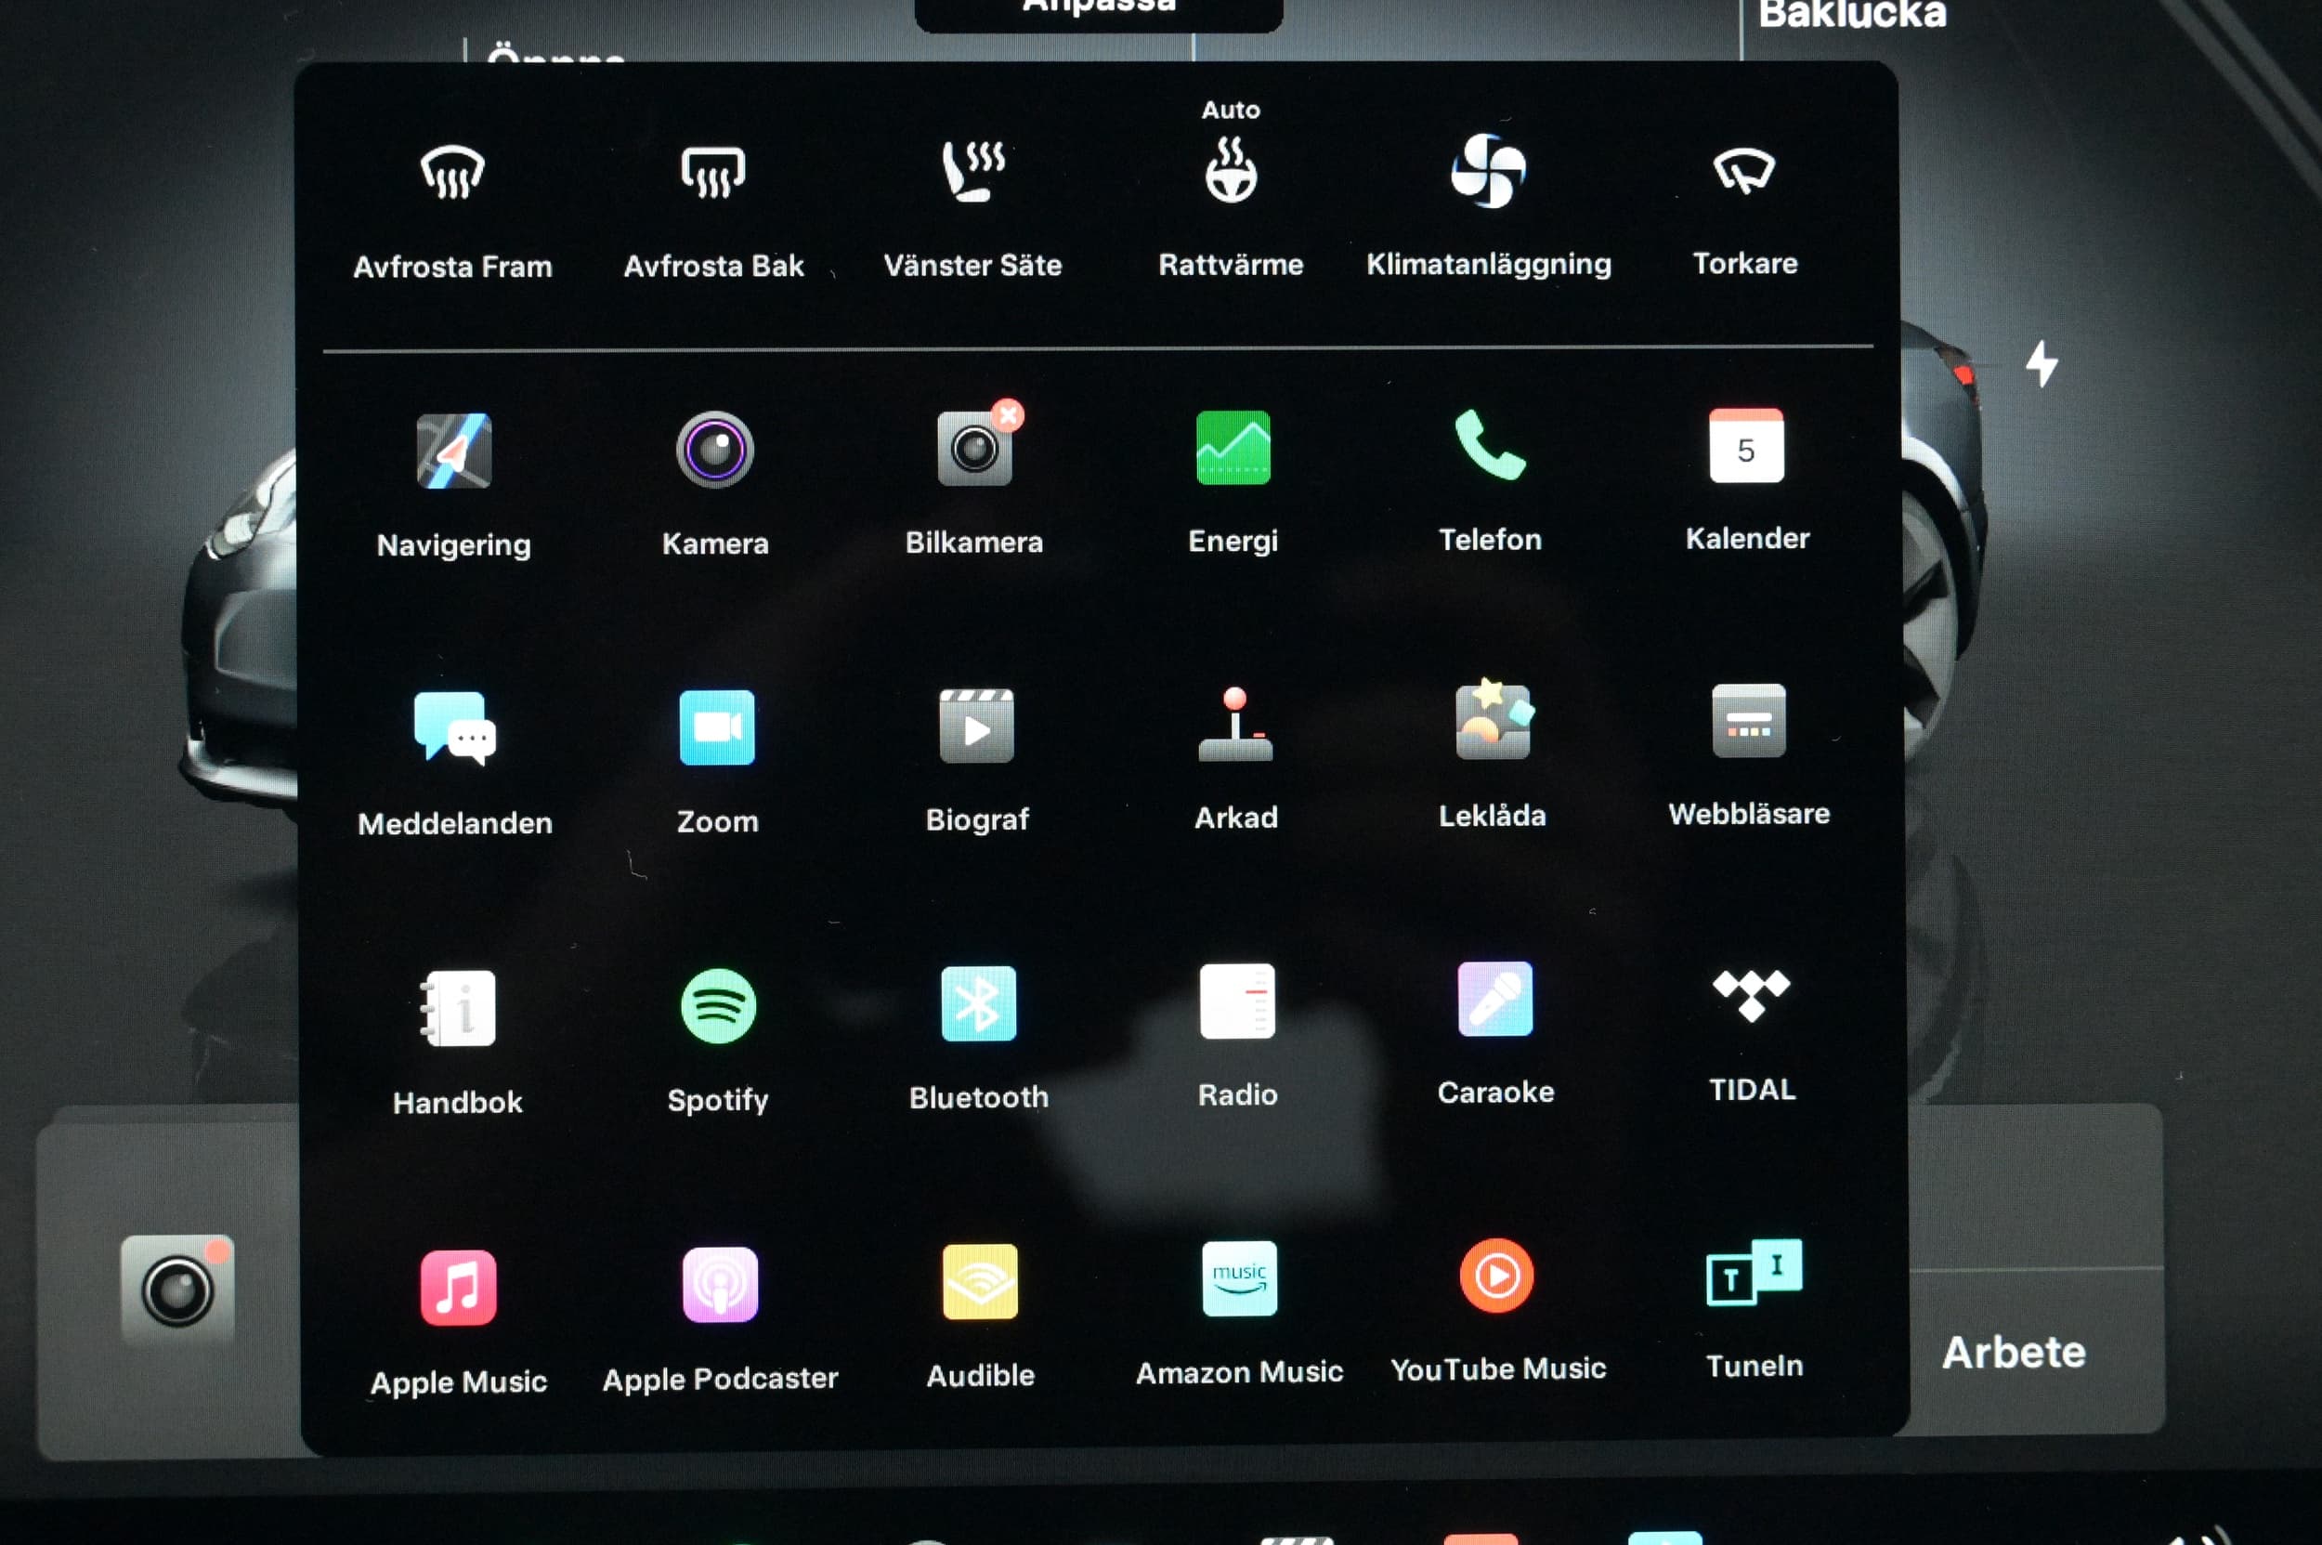The width and height of the screenshot is (2322, 1545).
Task: Open the Navigering app
Action: [x=454, y=452]
